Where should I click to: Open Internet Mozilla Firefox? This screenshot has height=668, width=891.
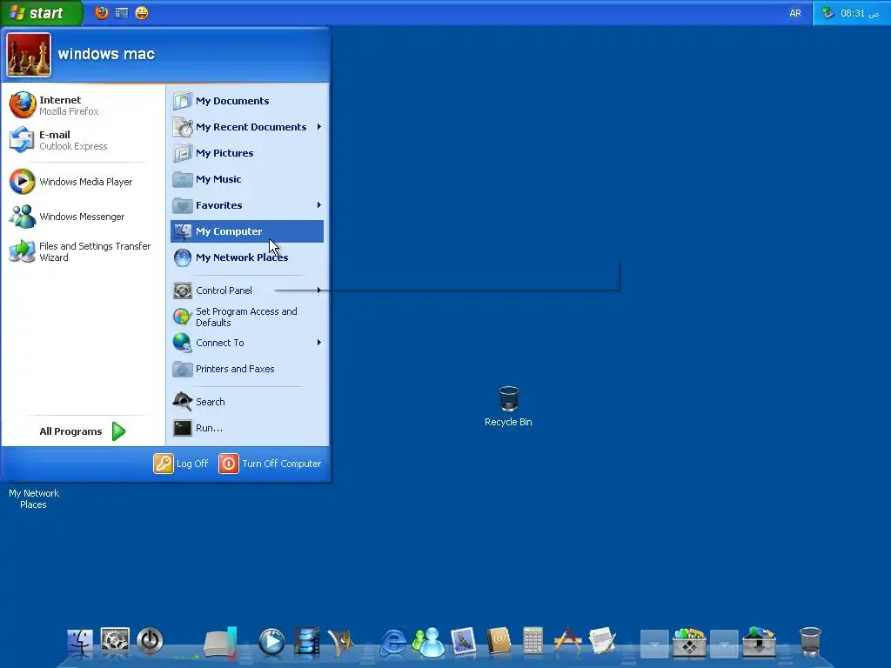(x=83, y=105)
